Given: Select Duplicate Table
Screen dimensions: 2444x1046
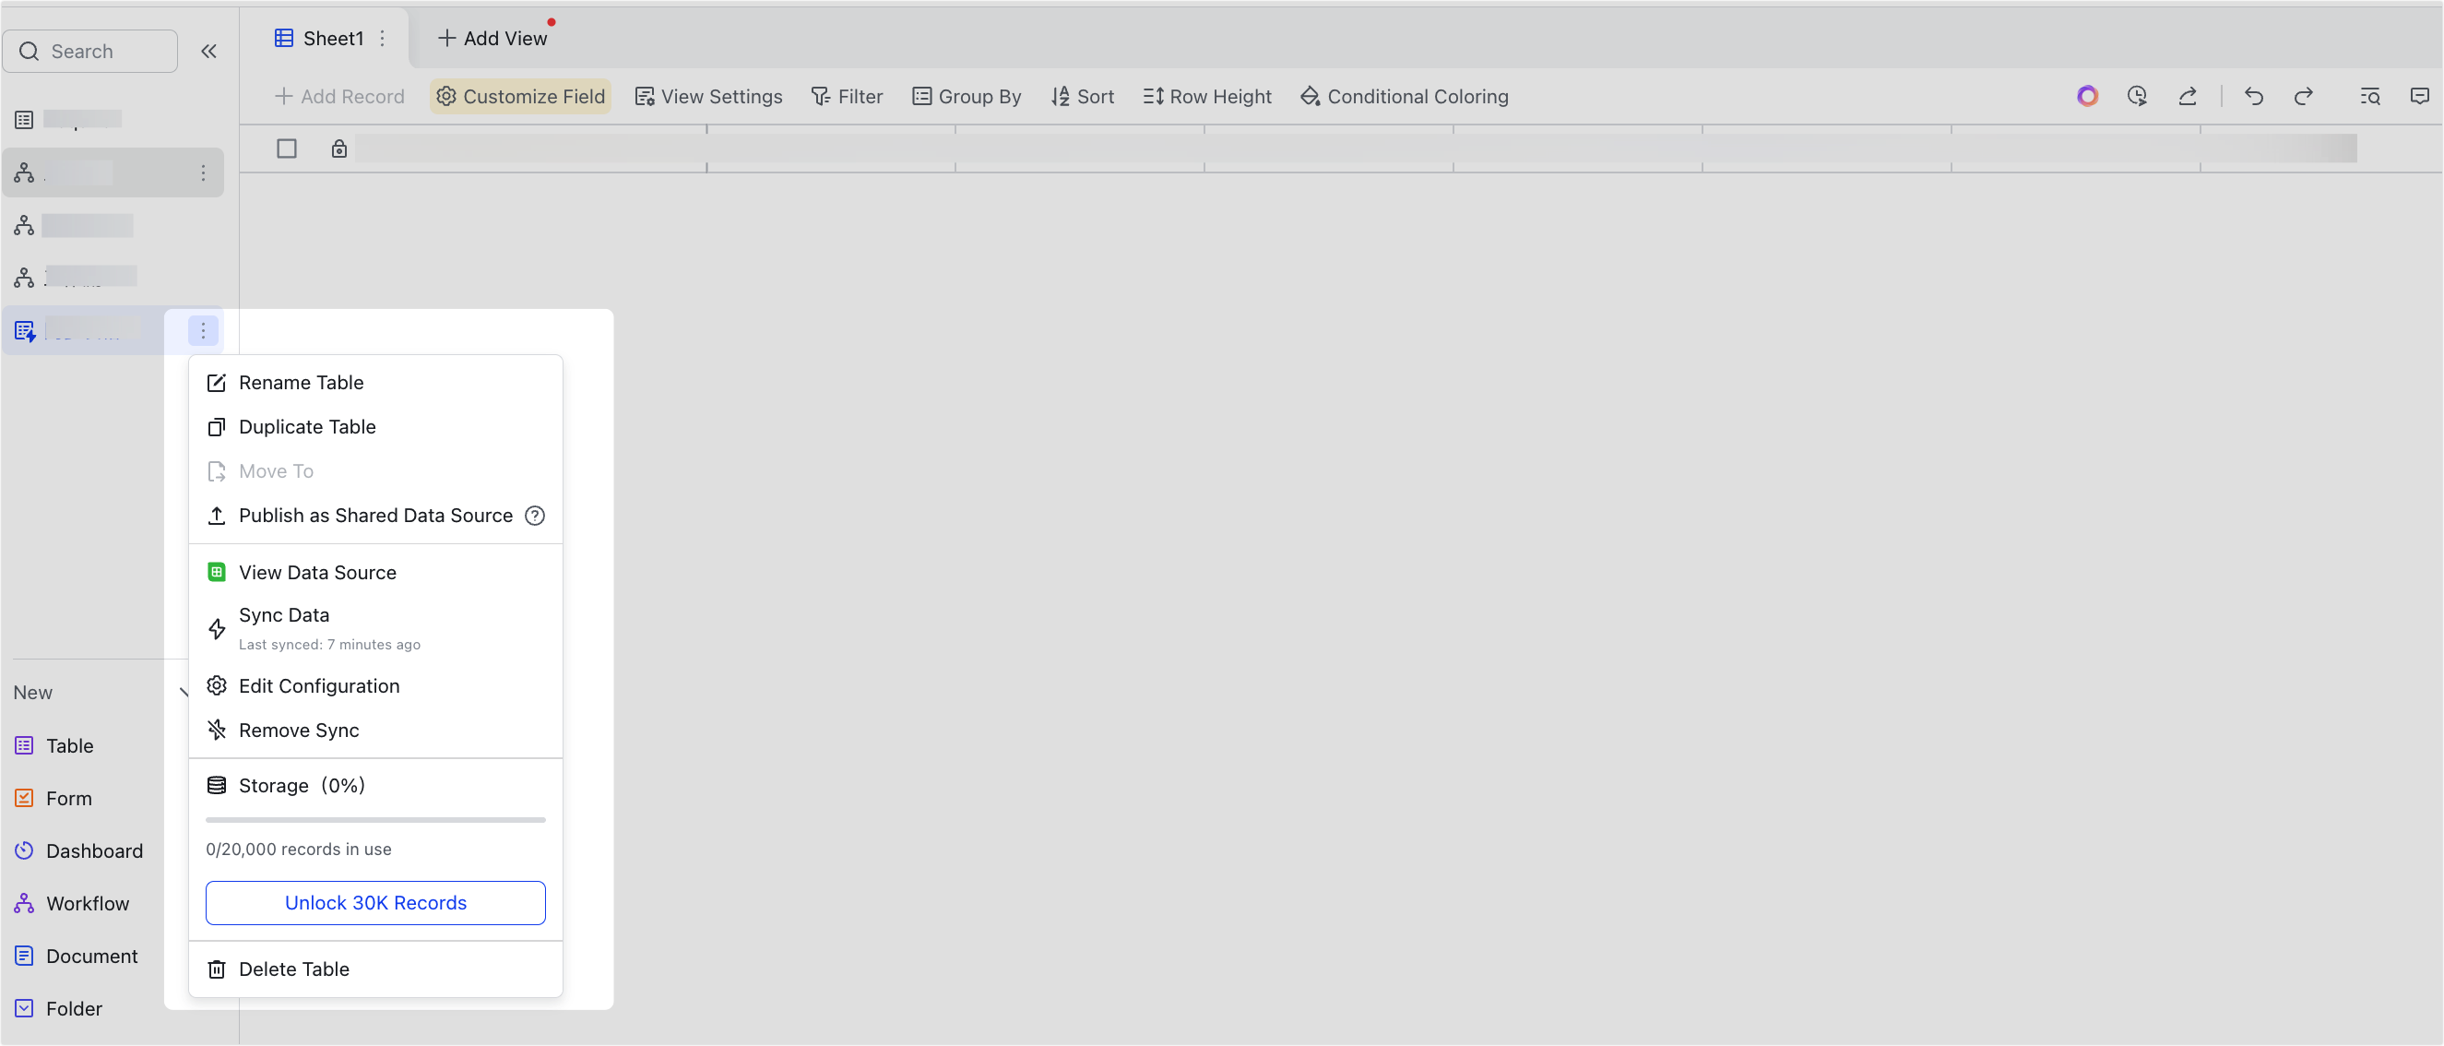Looking at the screenshot, I should point(375,426).
